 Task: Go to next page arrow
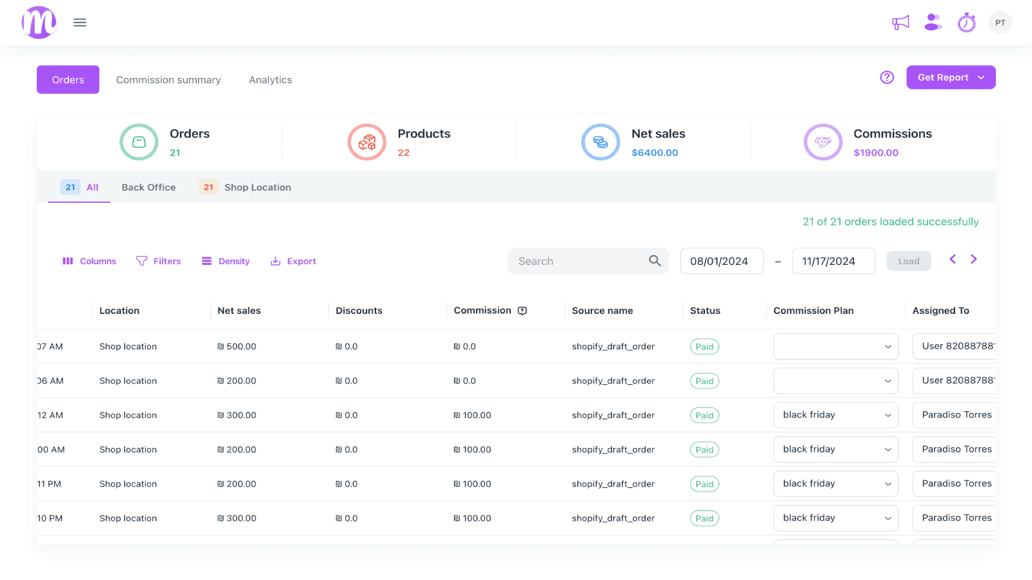(x=974, y=259)
